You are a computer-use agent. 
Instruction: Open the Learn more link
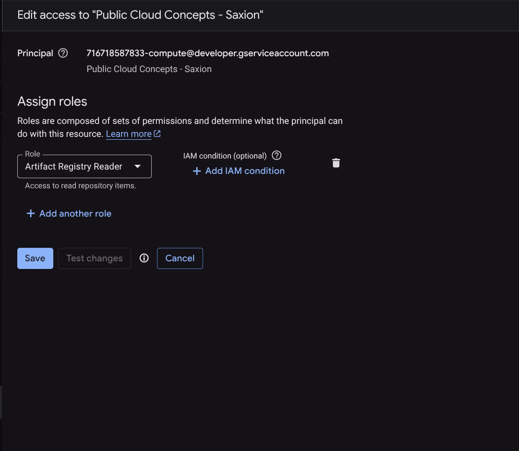point(128,134)
